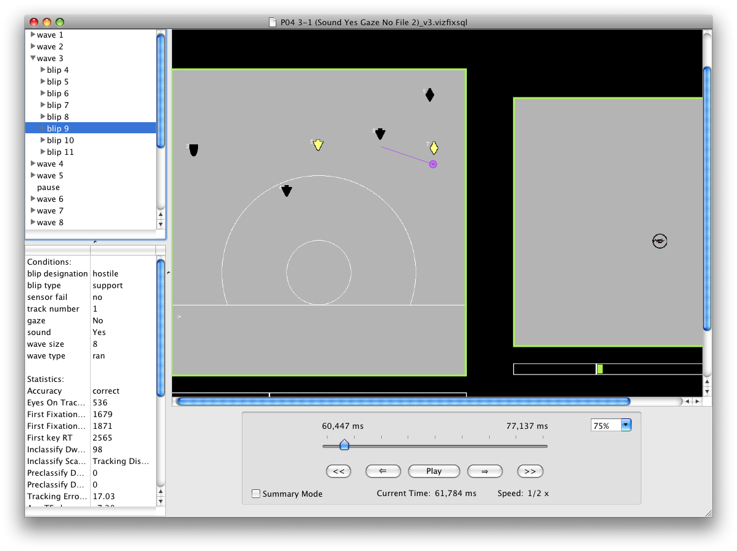Viewport: 737px width, 551px height.
Task: Click the yellow diamond blip 7
Action: pos(434,148)
